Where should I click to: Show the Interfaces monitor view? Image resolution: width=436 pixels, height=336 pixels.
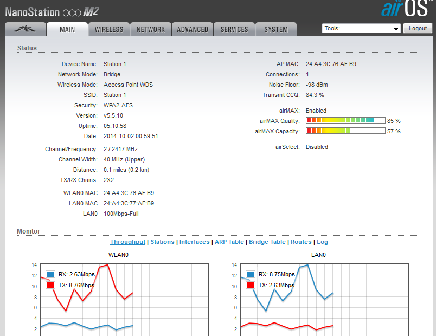tap(194, 242)
